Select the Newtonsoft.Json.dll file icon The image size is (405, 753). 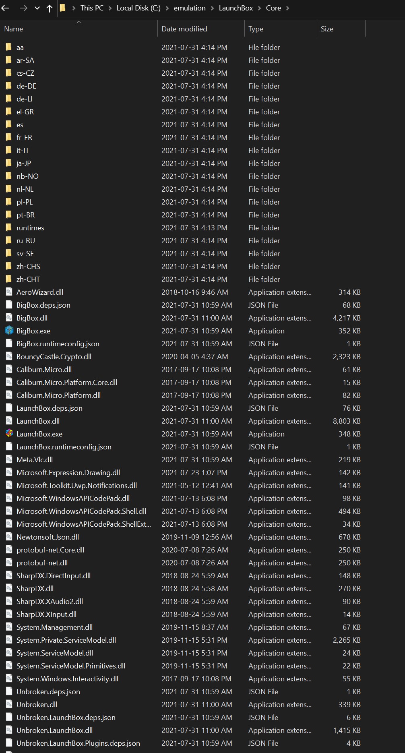coord(9,537)
